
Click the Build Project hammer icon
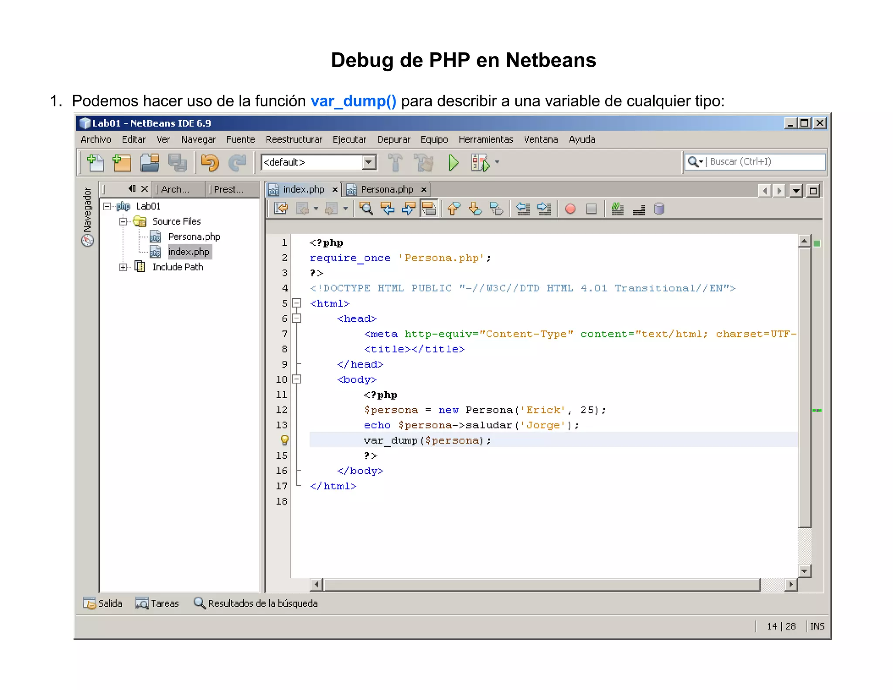(395, 163)
